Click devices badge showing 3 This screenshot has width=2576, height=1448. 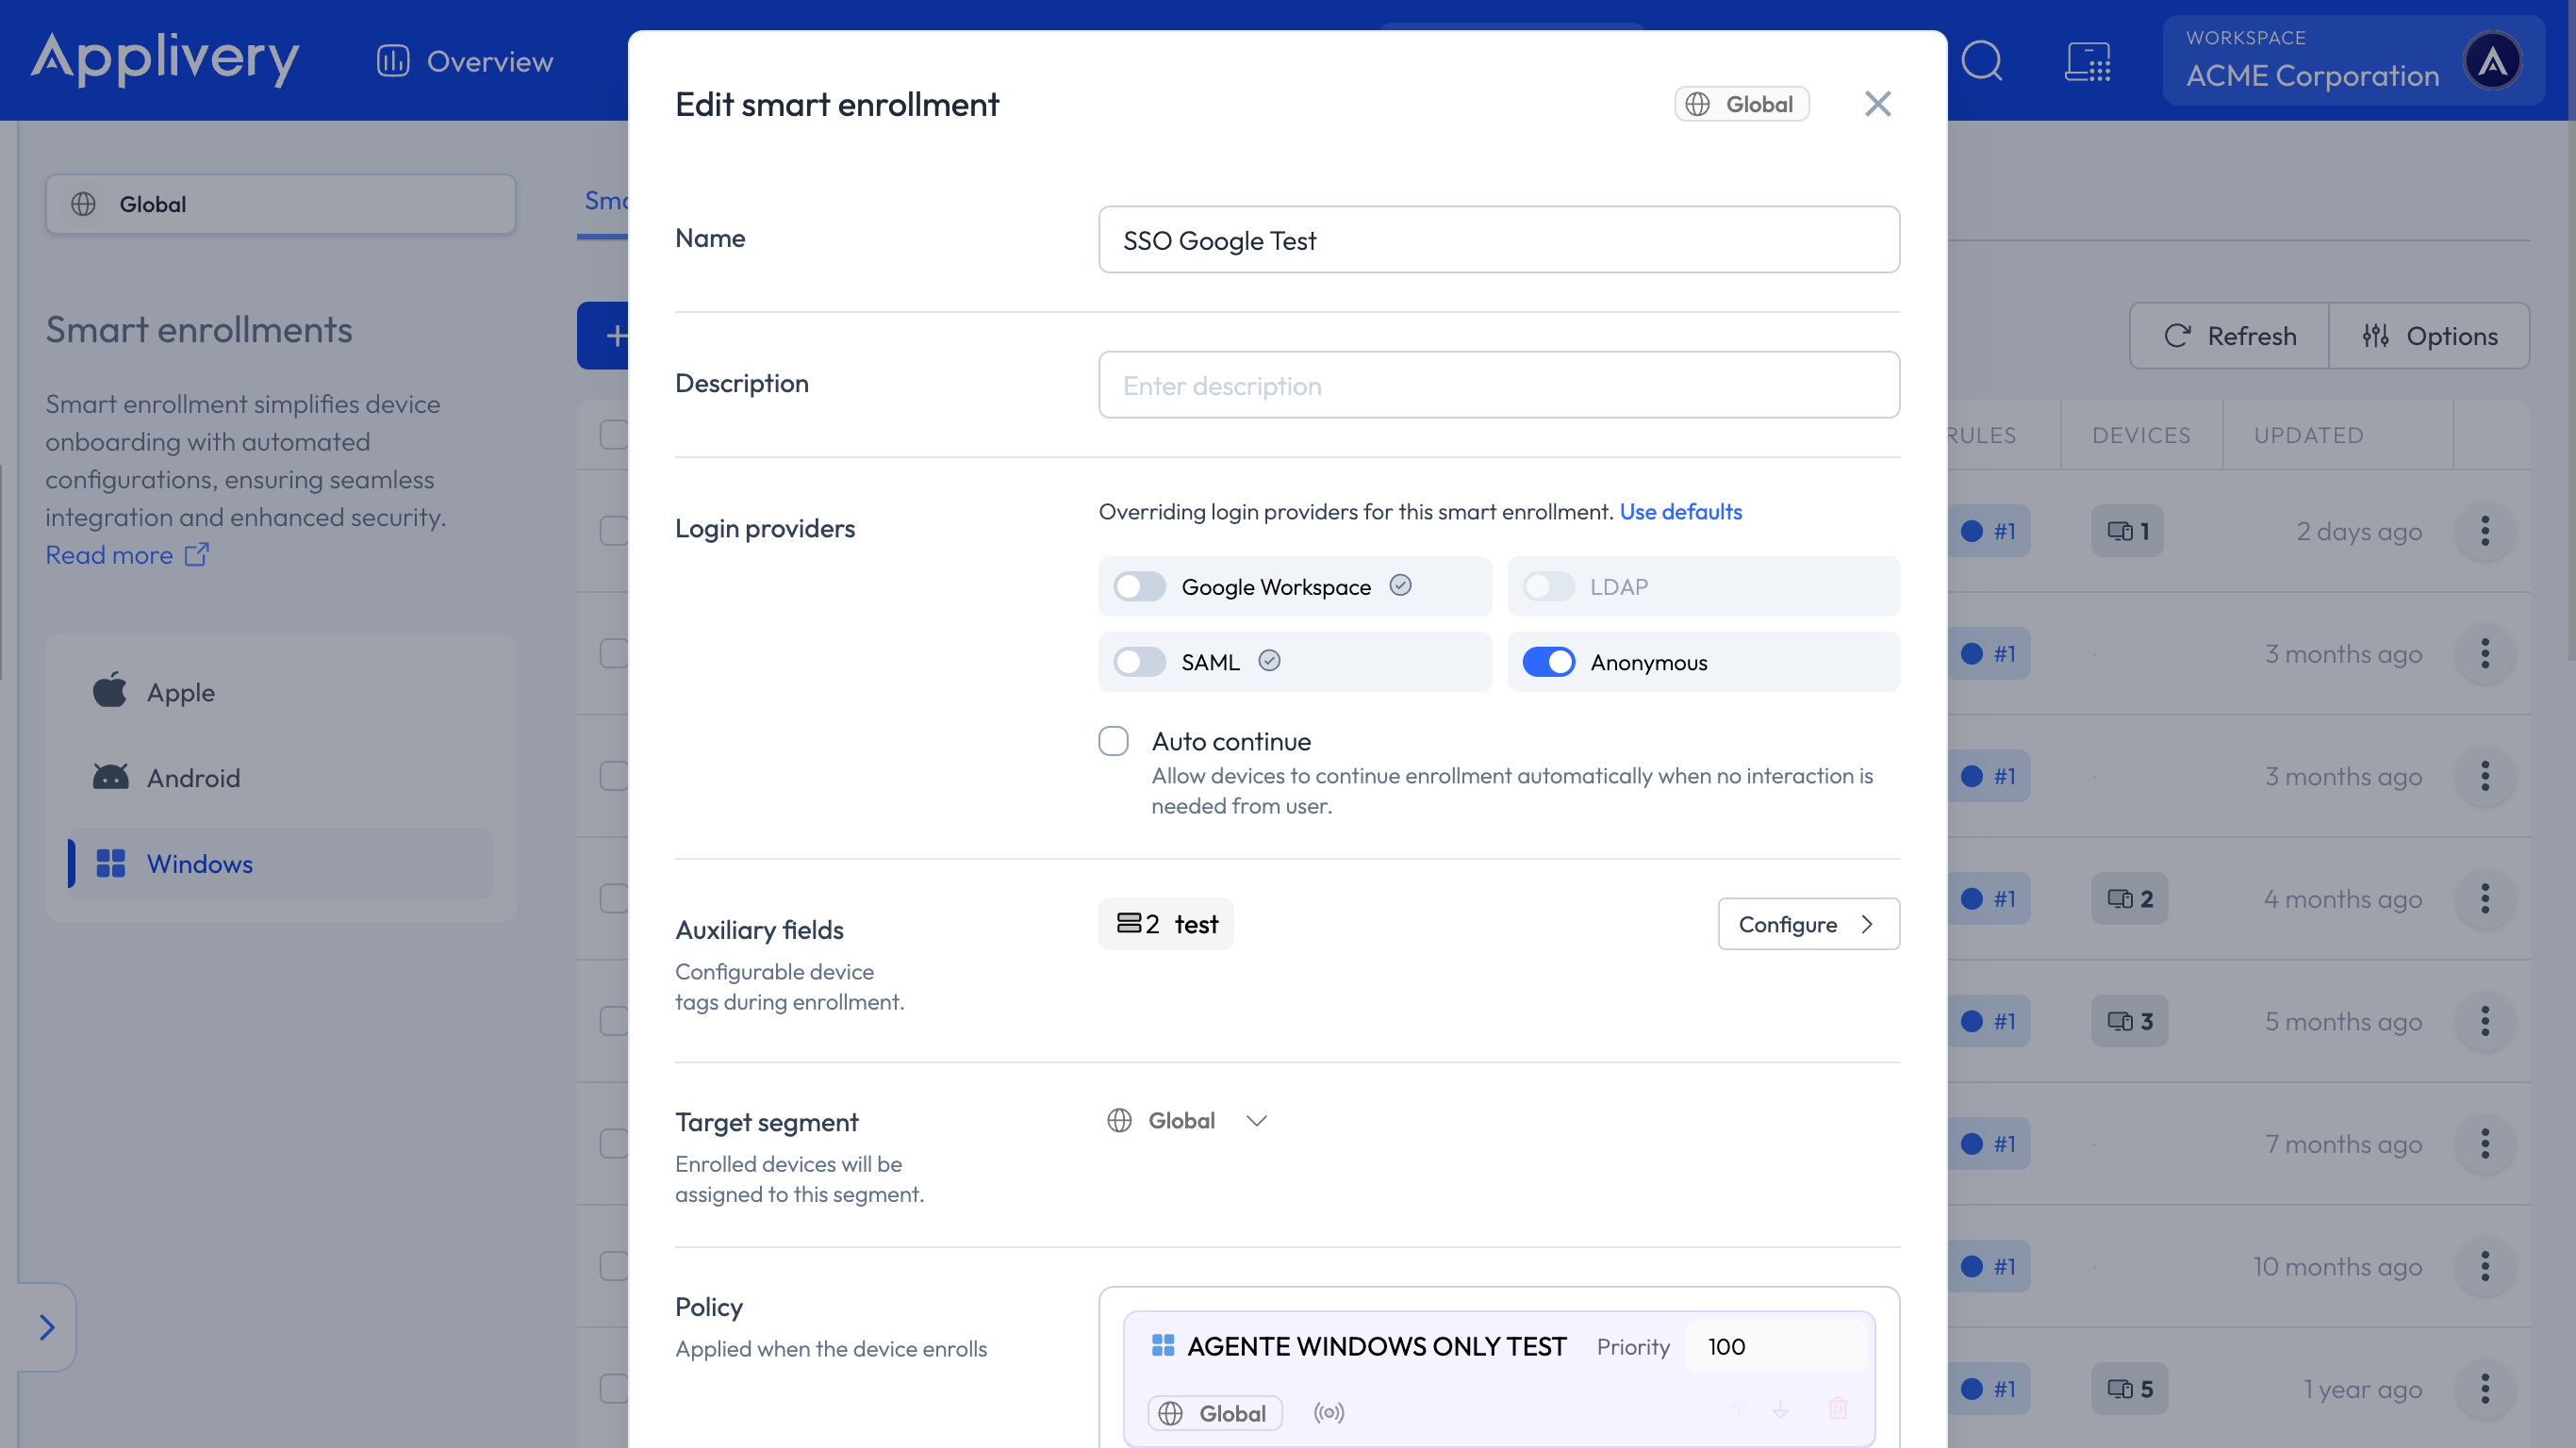point(2129,1021)
